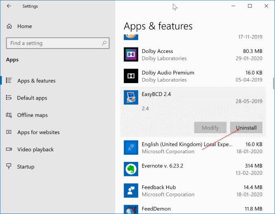Click Microsoft Corporation under Feedback Hub
The image size is (275, 214).
pos(168,194)
